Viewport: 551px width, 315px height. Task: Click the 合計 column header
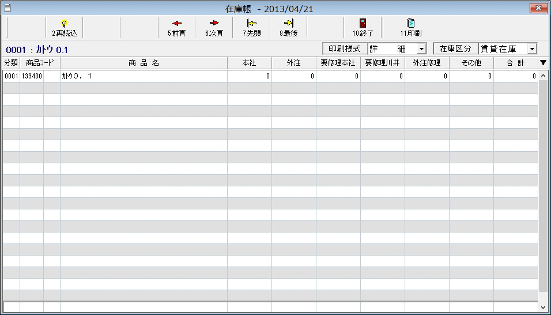pos(515,62)
